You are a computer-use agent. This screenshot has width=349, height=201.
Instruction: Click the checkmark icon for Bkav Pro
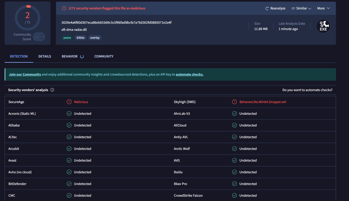click(234, 184)
